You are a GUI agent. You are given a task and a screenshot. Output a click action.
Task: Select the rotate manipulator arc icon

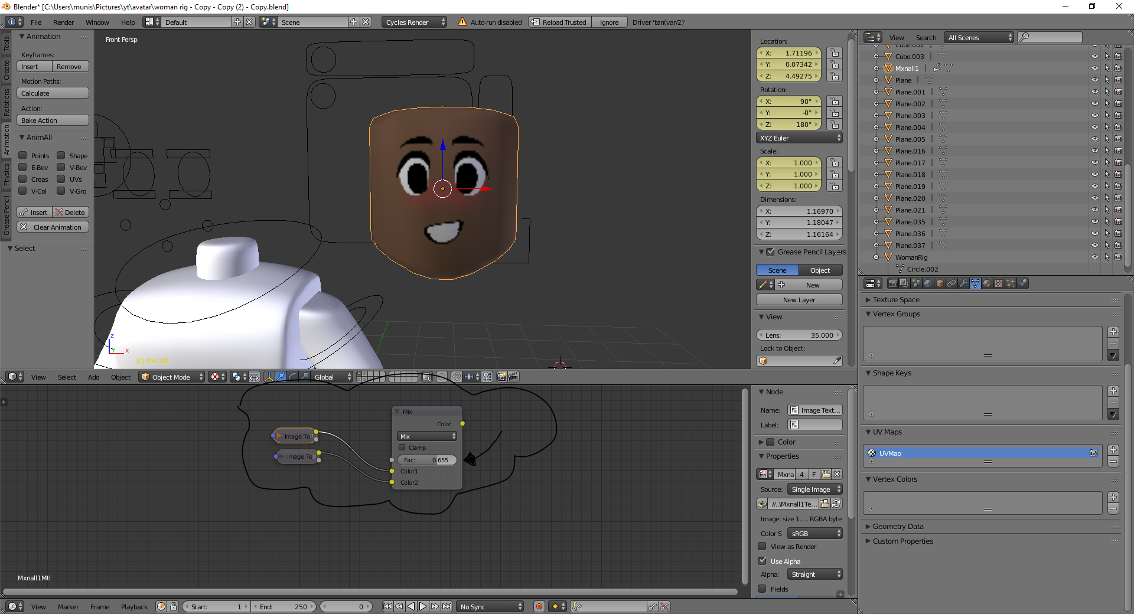tap(293, 377)
